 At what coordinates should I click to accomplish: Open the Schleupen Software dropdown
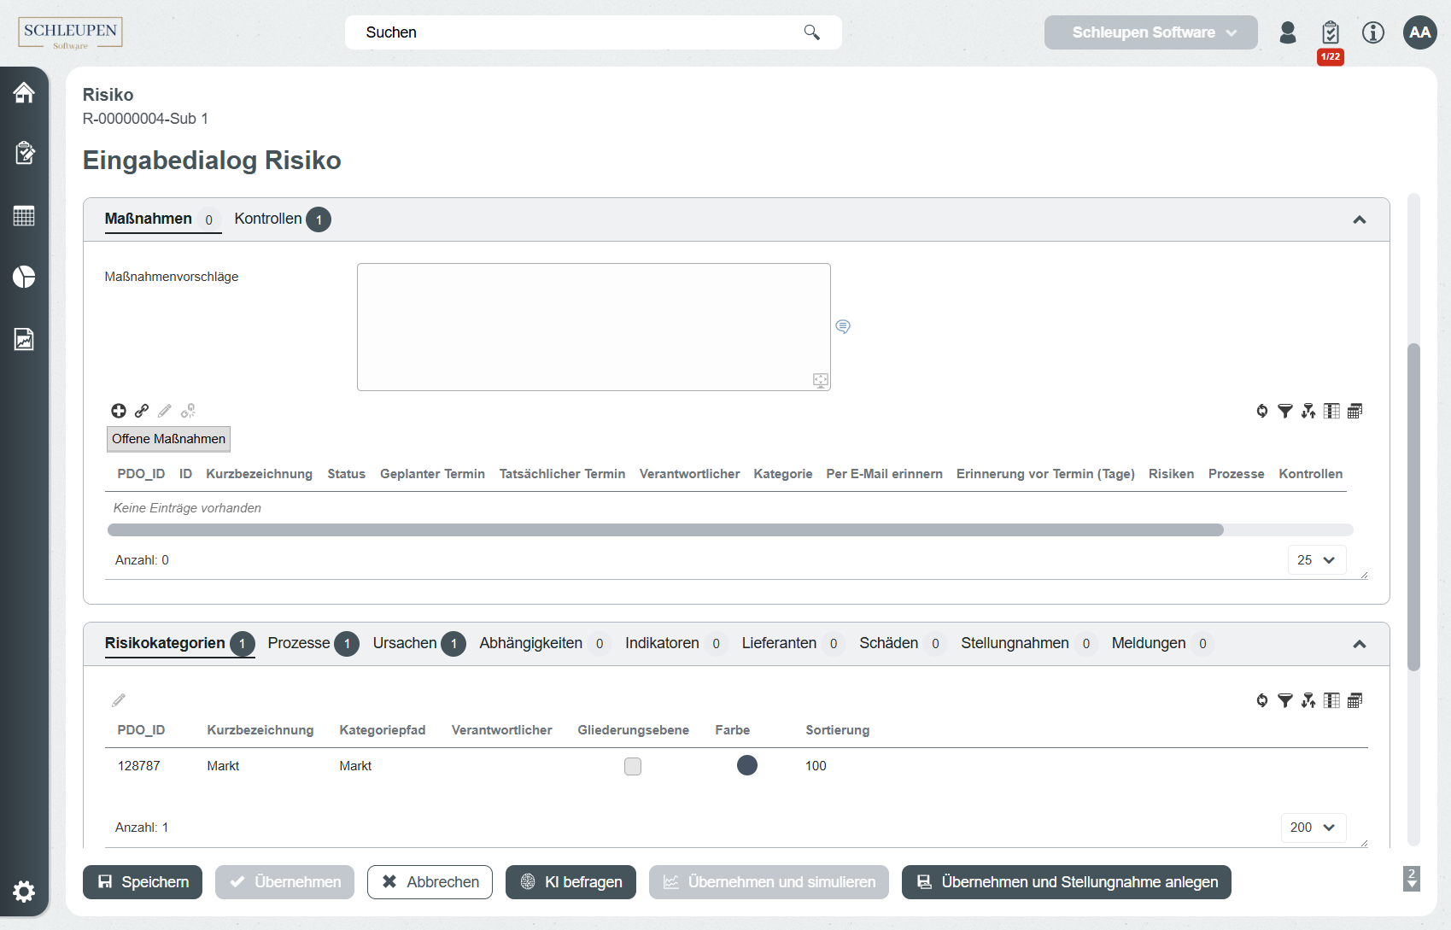coord(1150,32)
